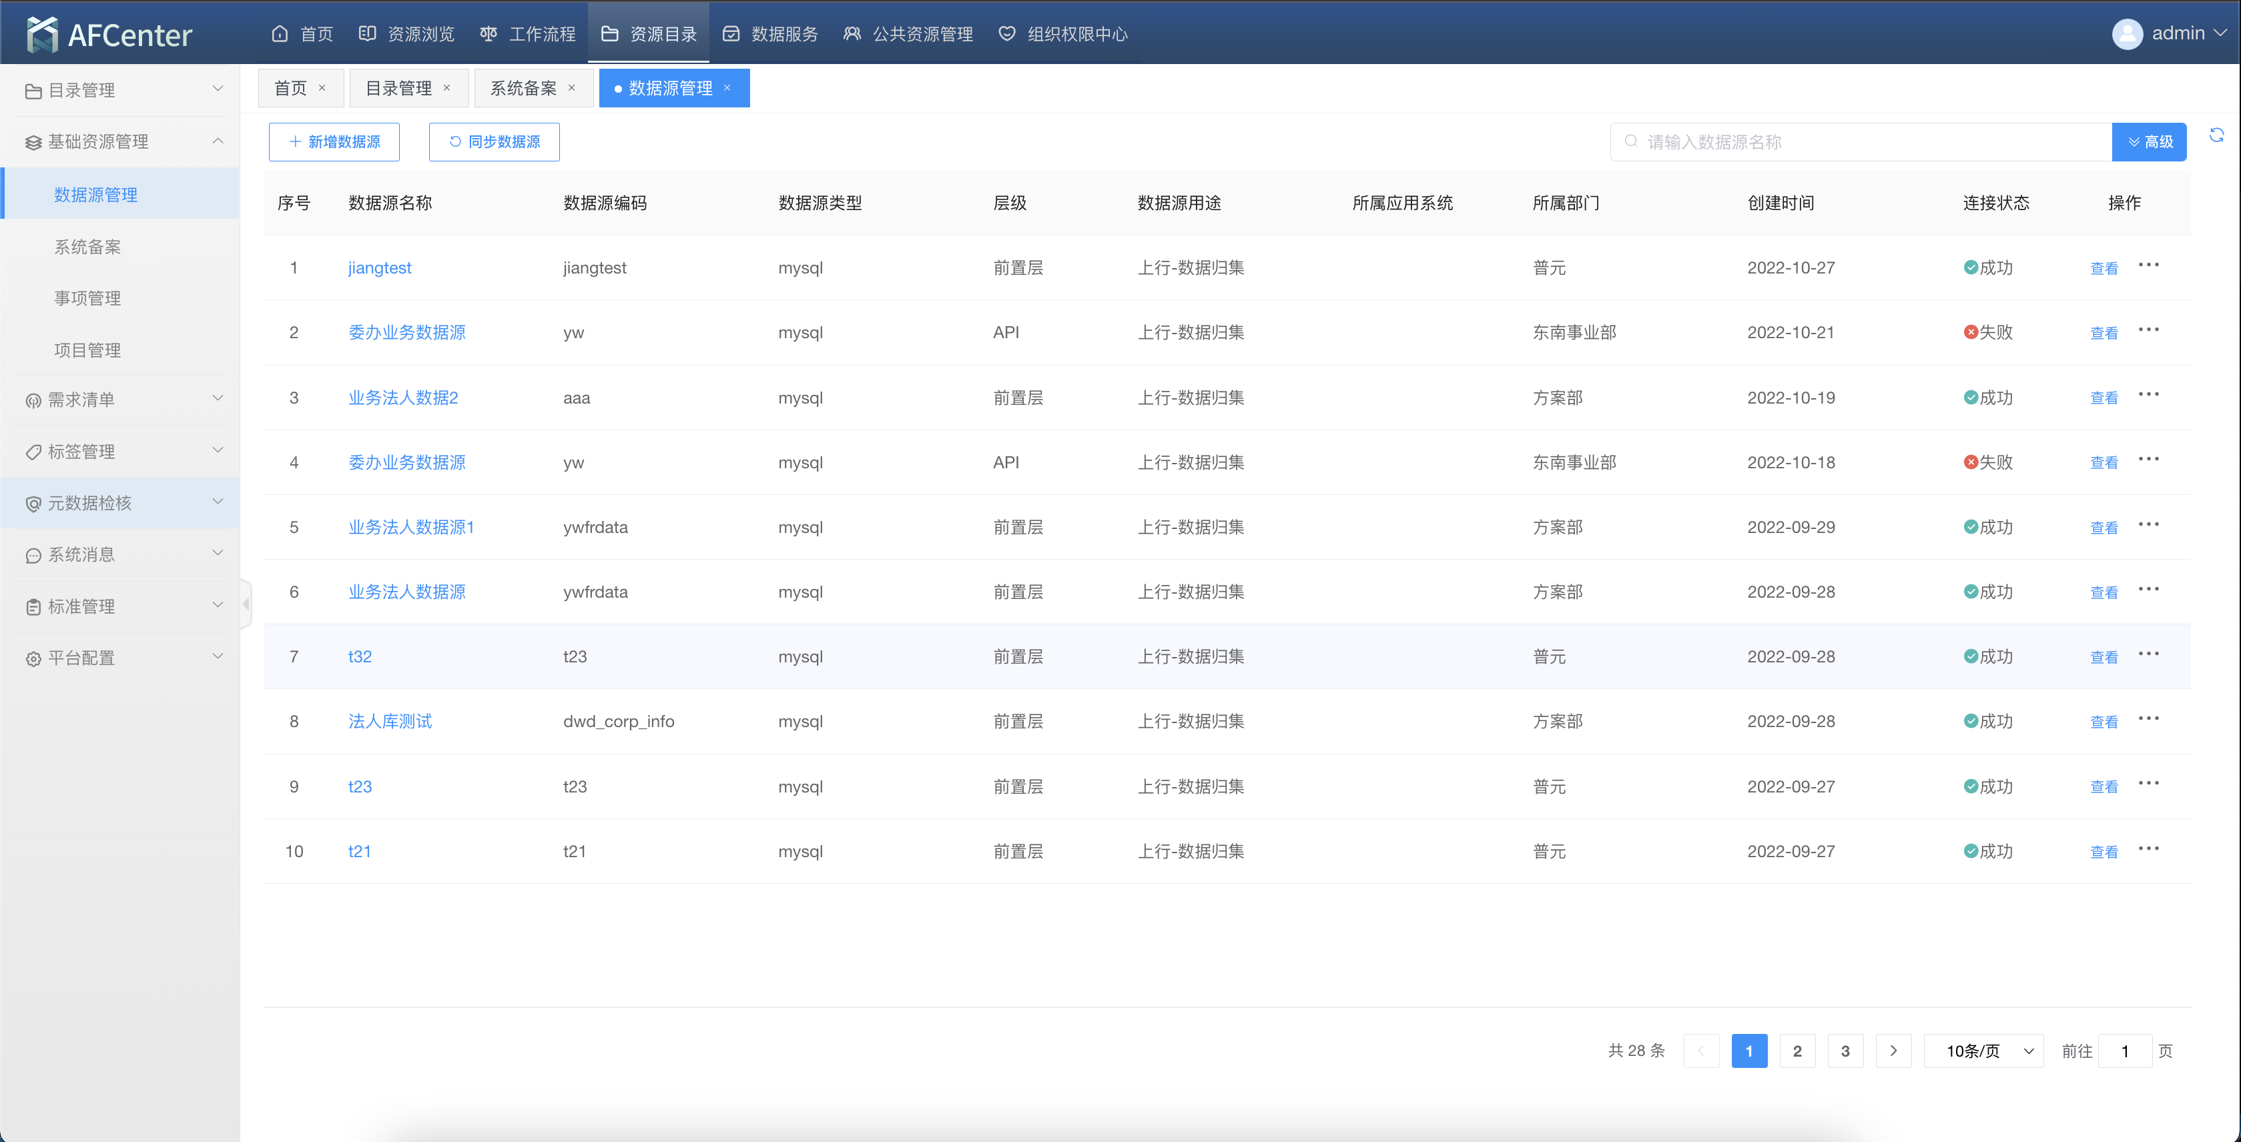Click the 新增数据源 button

334,142
